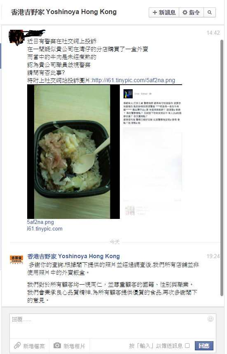This screenshot has width=227, height=354.
Task: Click the conversation scrollbar
Action: point(222,167)
